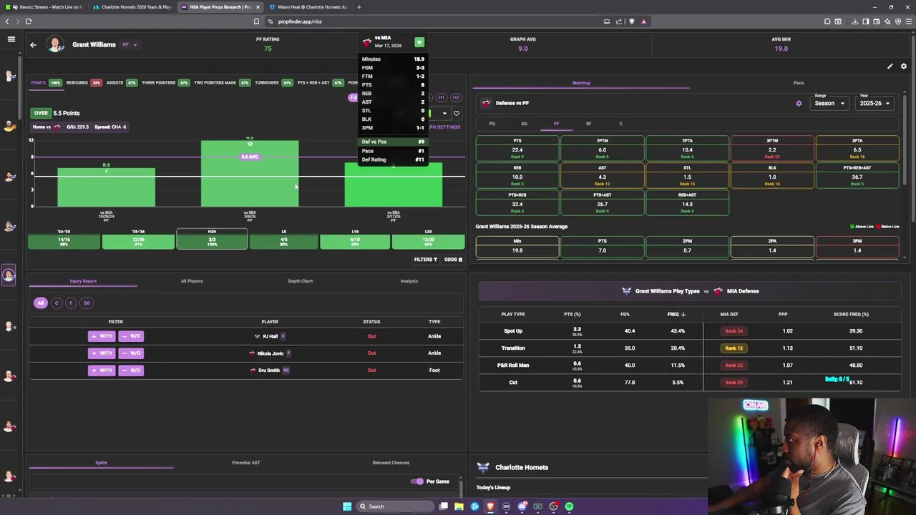Open the hamburger menu in the sidebar

point(11,39)
